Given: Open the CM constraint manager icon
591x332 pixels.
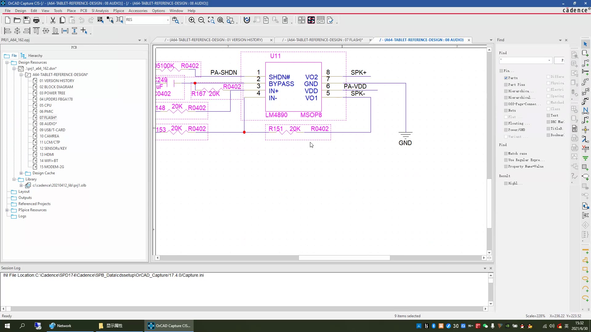Looking at the screenshot, I should coord(321,20).
